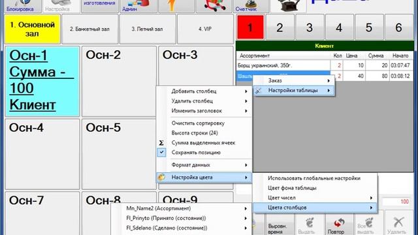This screenshot has width=418, height=235.
Task: Click the Кол column header
Action: (x=338, y=55)
